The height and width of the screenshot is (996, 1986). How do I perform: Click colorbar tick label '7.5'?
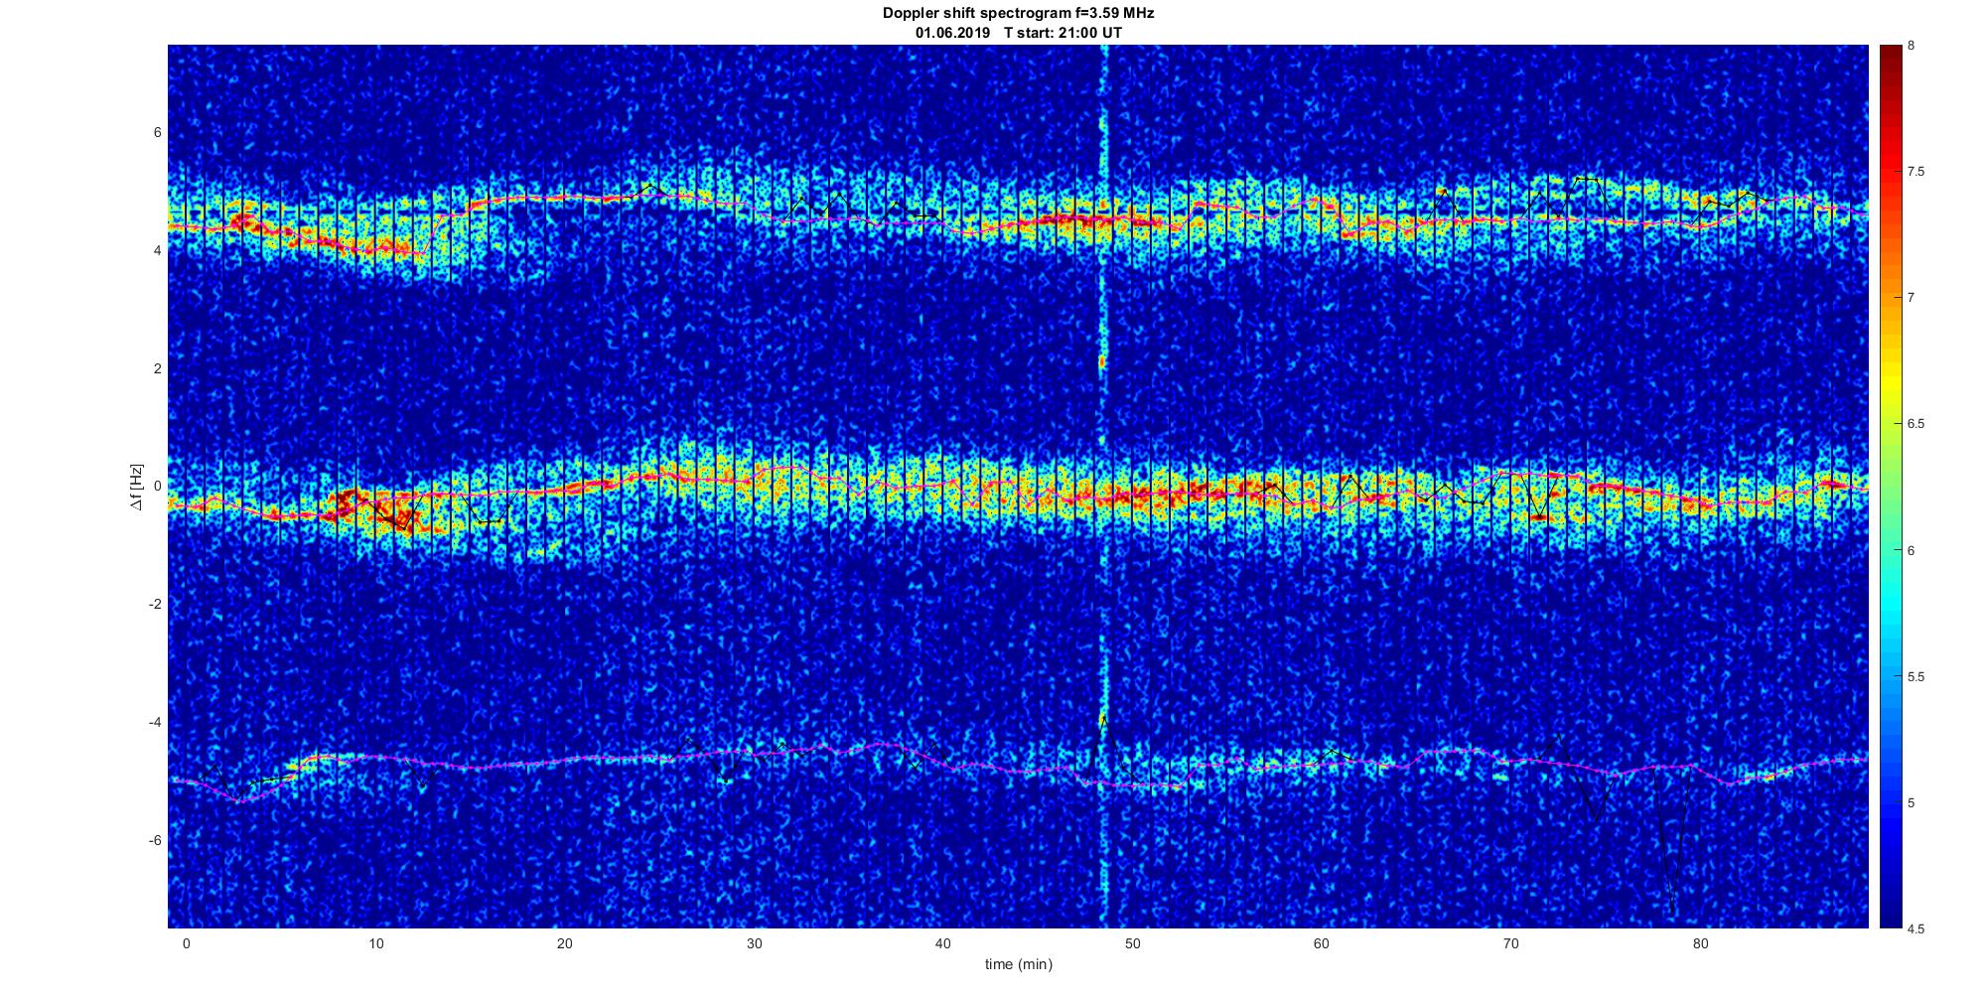tap(1916, 172)
